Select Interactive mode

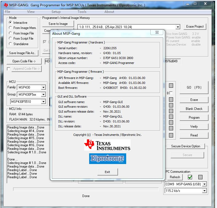(10, 22)
